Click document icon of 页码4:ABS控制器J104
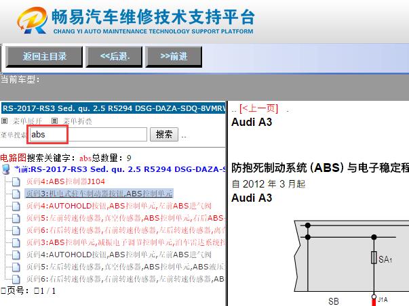Screen dimensions: 409x306 (x=16, y=182)
